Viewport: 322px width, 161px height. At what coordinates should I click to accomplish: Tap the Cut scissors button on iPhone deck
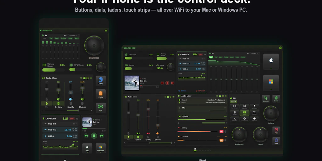tap(101, 108)
